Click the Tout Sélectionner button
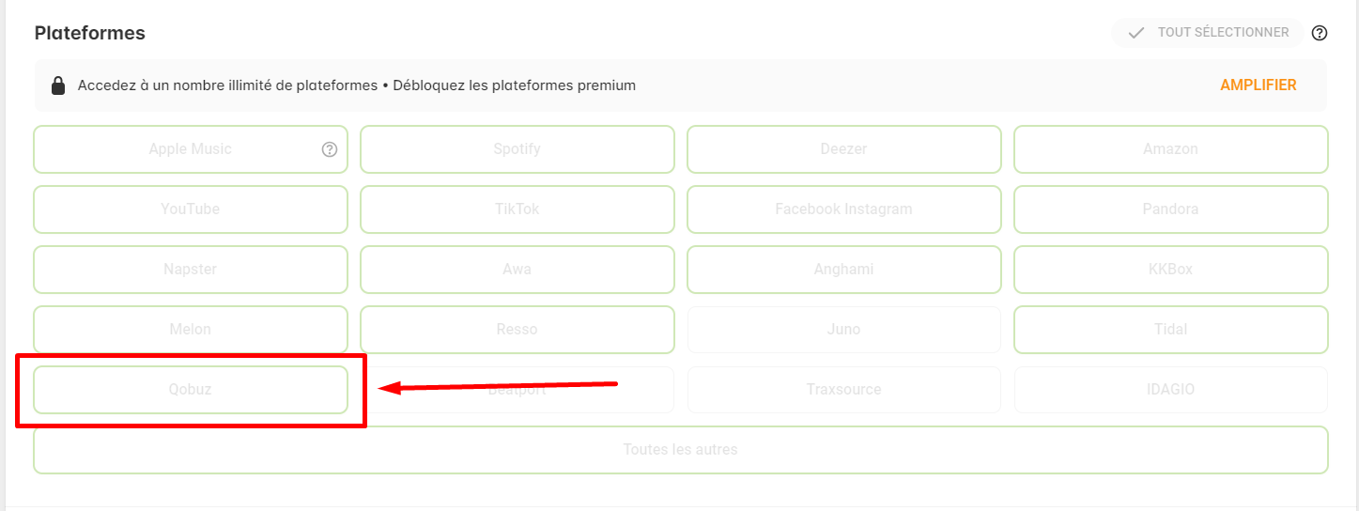The height and width of the screenshot is (511, 1359). [1208, 33]
